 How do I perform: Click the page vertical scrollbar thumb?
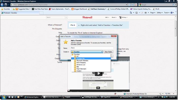click(x=175, y=28)
